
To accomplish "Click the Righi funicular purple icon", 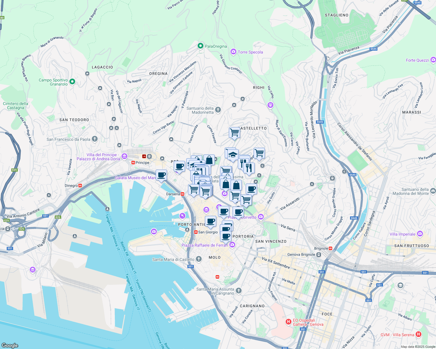I will pyautogui.click(x=270, y=105).
